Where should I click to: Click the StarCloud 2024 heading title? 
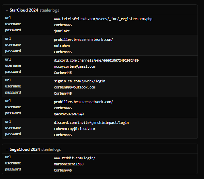[24, 10]
